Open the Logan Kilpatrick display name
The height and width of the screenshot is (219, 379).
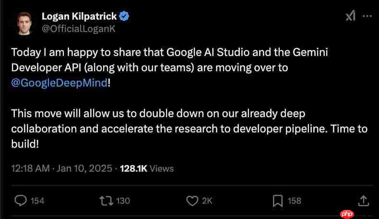coord(79,16)
